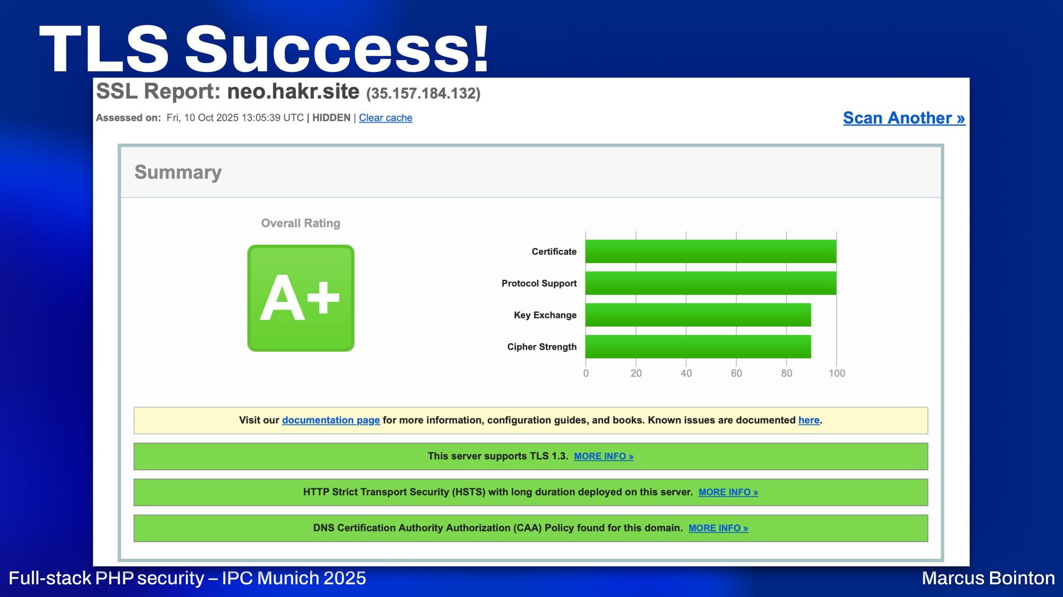Click the Key Exchange score bar
The image size is (1063, 597).
(698, 315)
